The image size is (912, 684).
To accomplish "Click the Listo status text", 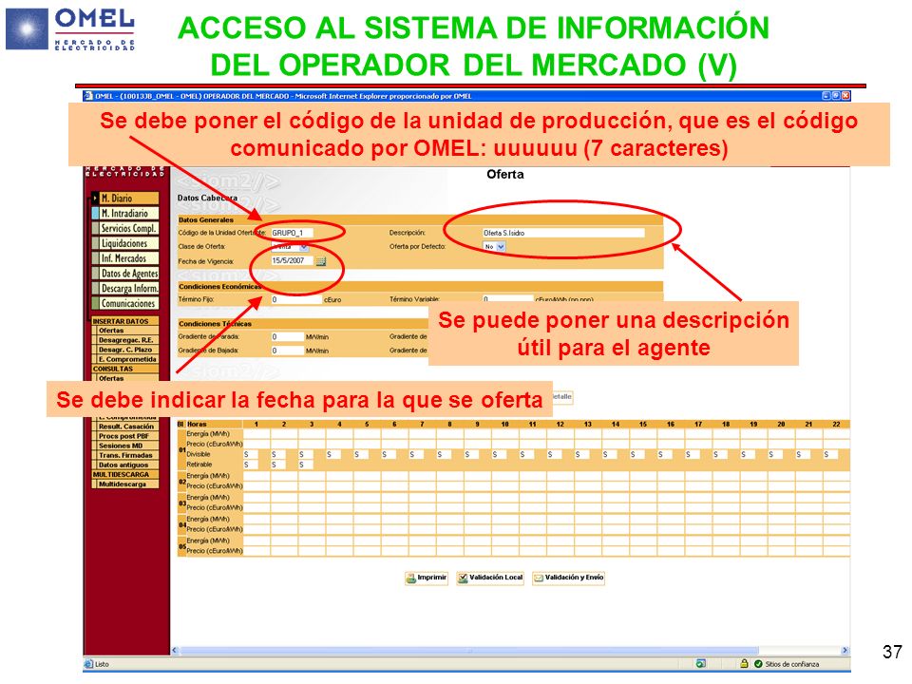I will (x=102, y=664).
